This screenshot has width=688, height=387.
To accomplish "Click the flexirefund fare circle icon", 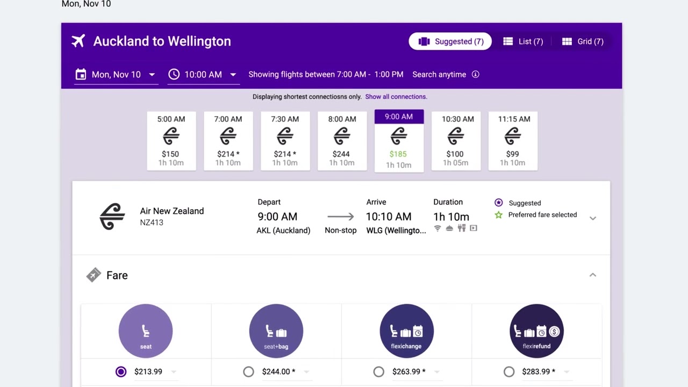I will [x=536, y=331].
